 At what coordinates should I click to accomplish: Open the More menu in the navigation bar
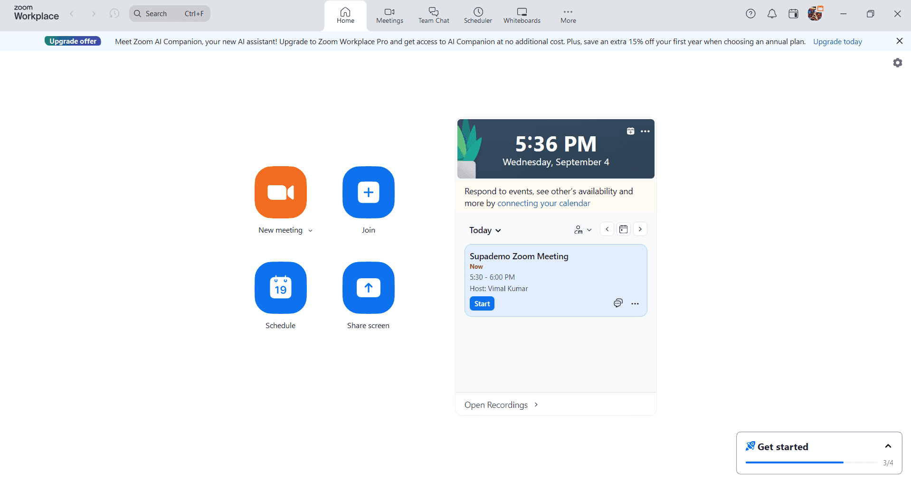tap(568, 15)
